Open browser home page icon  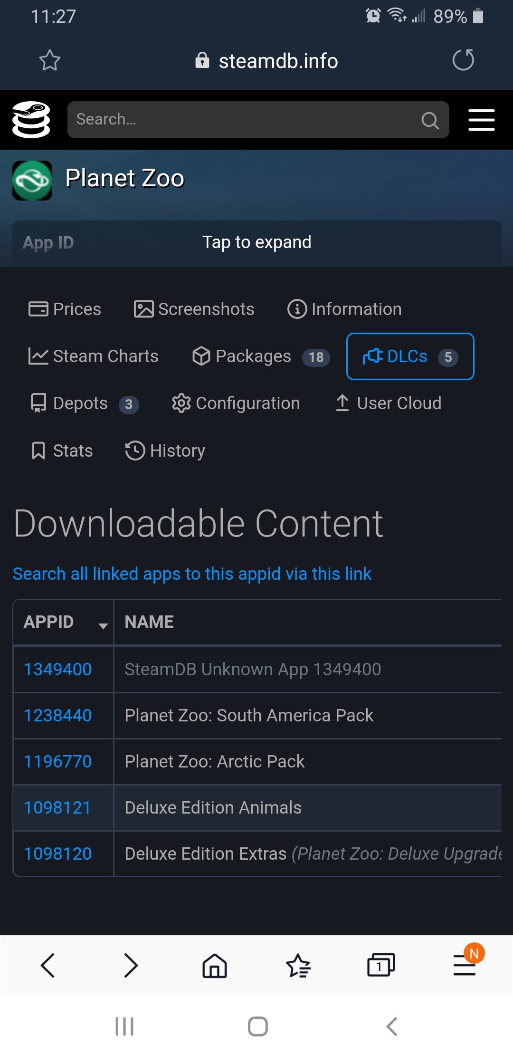(215, 966)
